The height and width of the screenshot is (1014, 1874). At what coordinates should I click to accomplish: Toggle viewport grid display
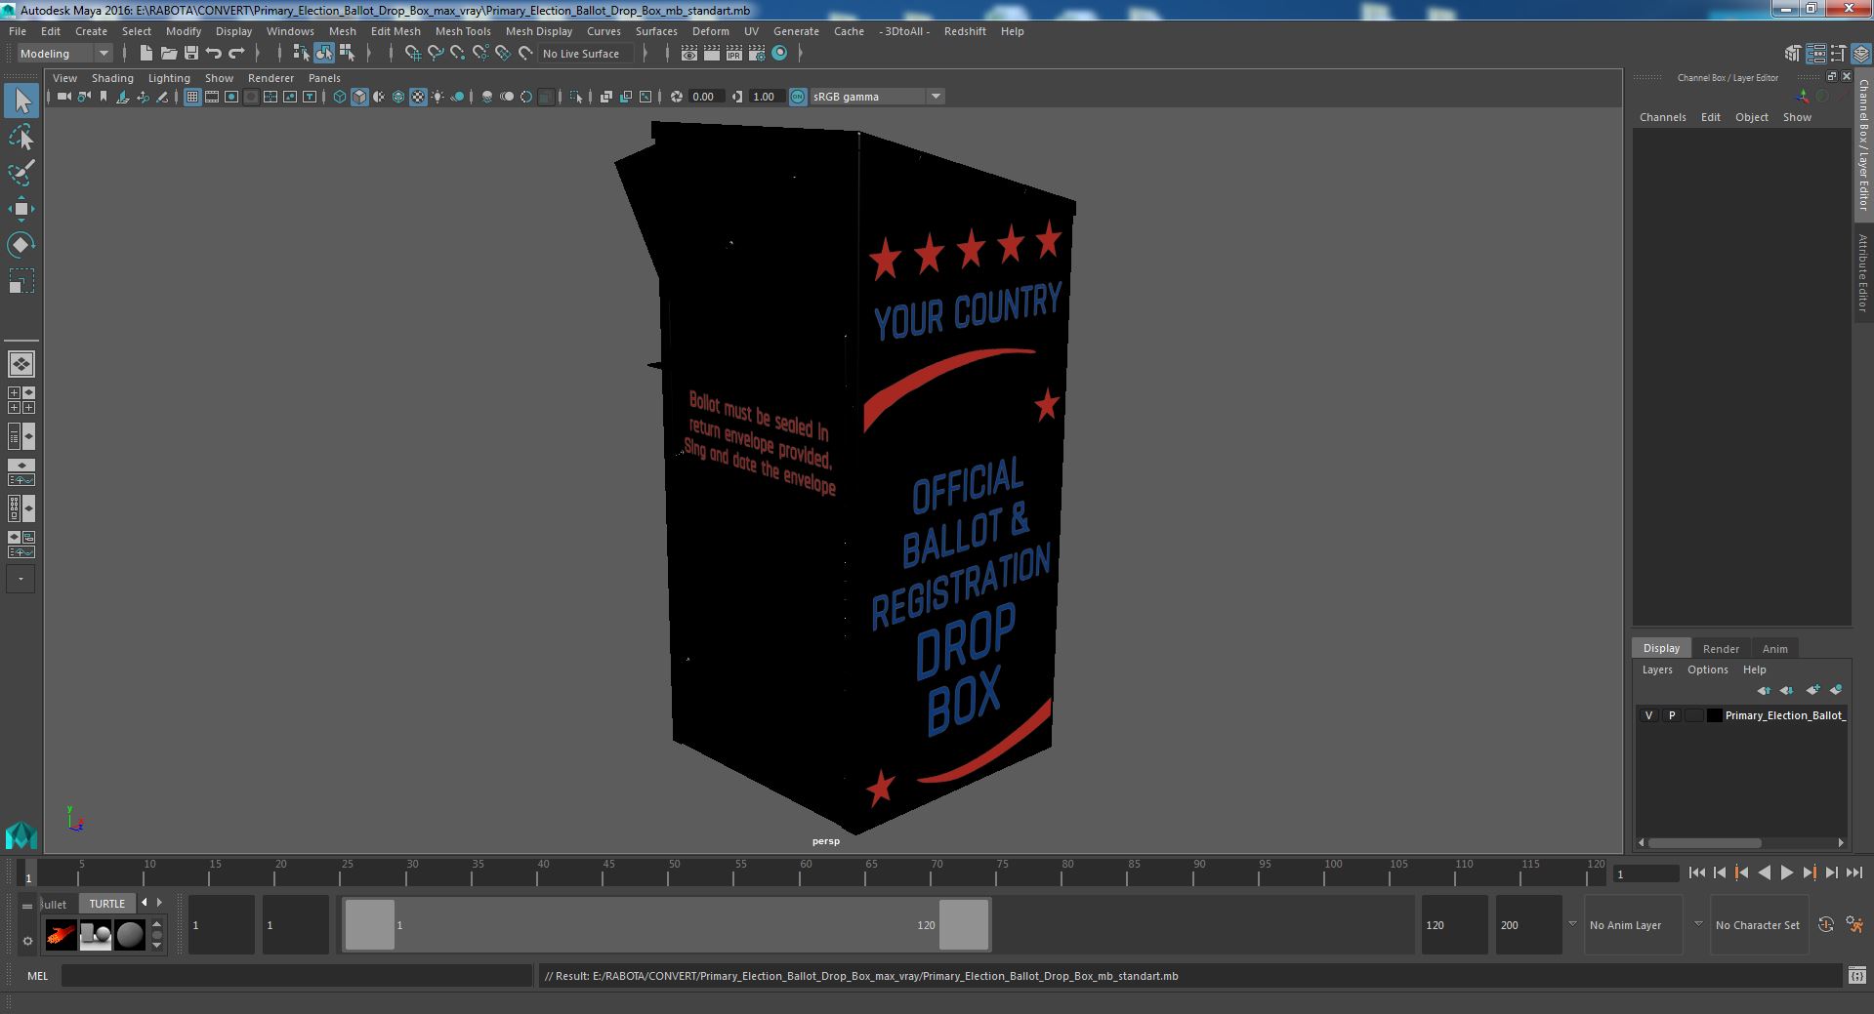tap(192, 97)
